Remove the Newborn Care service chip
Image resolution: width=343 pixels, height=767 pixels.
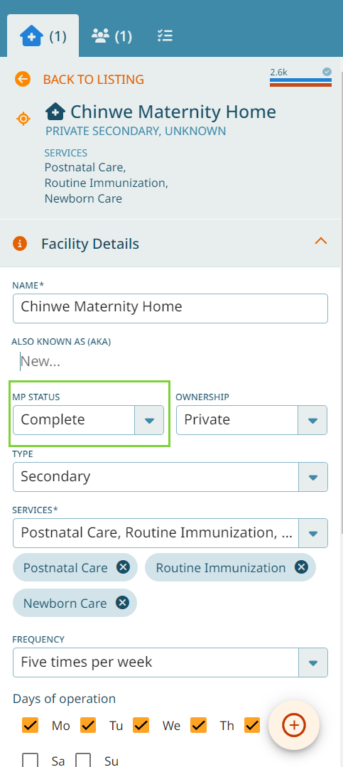122,603
